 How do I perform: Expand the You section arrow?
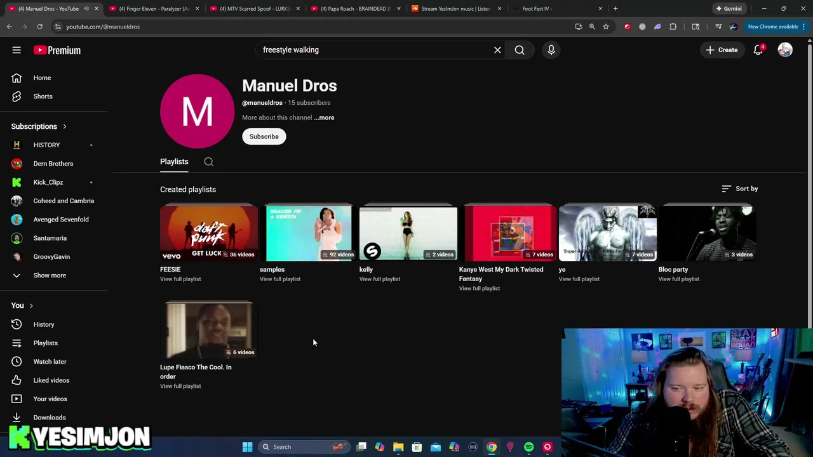30,306
